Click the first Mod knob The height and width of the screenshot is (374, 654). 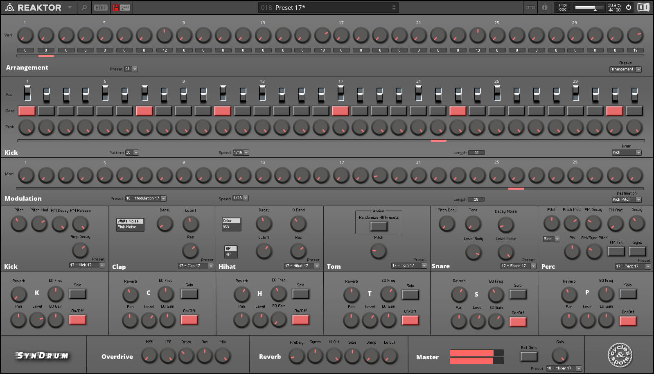pyautogui.click(x=26, y=176)
